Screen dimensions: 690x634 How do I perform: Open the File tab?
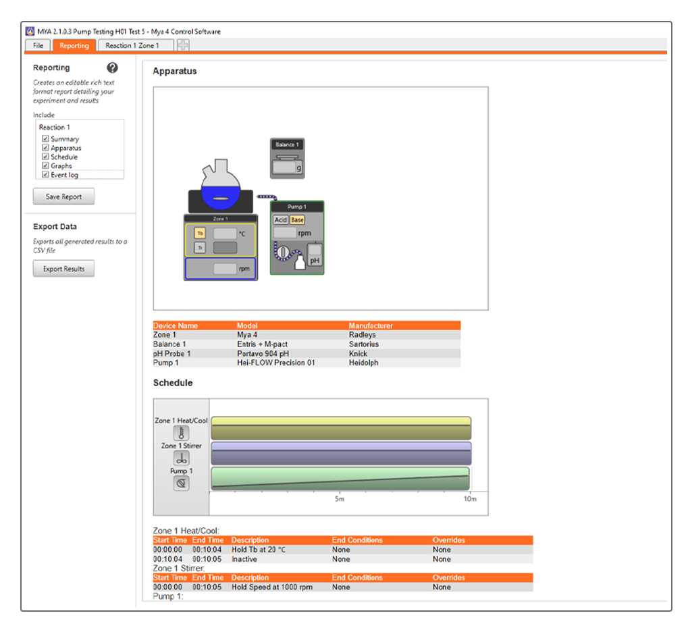38,45
